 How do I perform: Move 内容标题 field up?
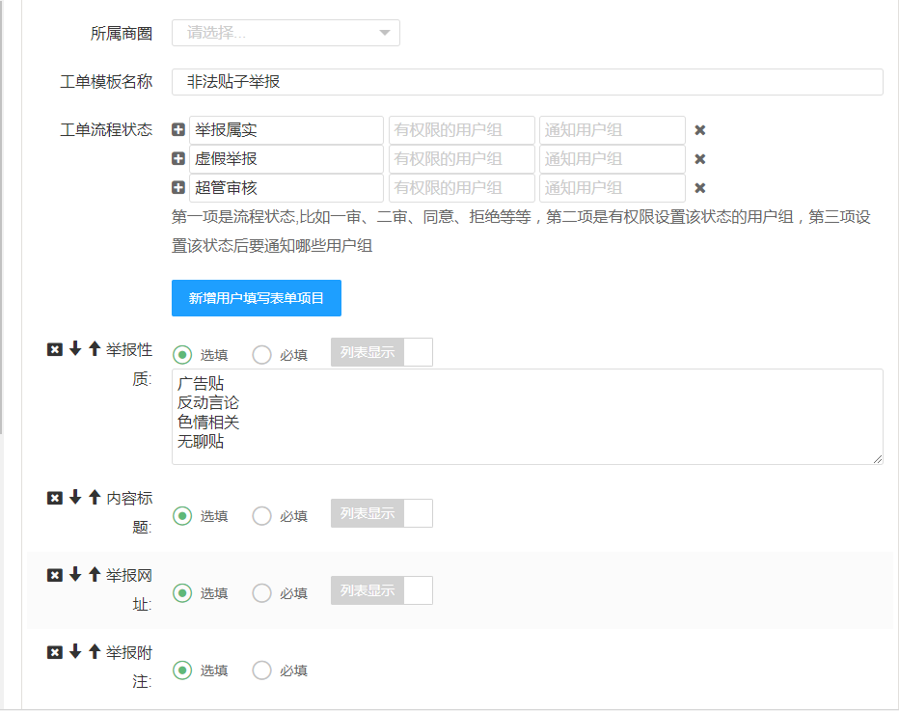[95, 498]
